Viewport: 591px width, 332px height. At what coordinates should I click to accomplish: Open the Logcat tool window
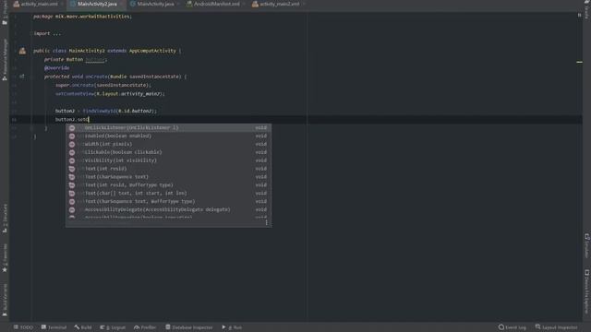pyautogui.click(x=113, y=327)
